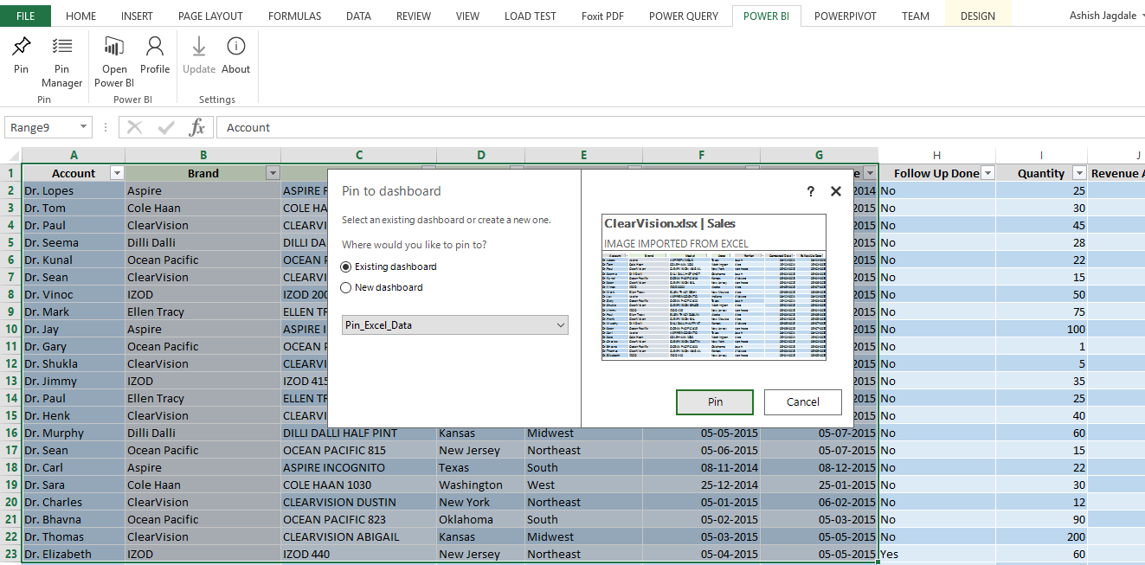Open the FILE menu tab
Screen dimensions: 1145x565
(x=25, y=16)
